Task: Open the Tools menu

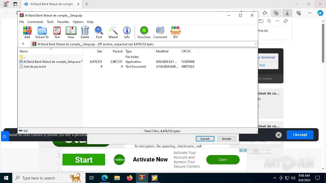Action: (50, 22)
